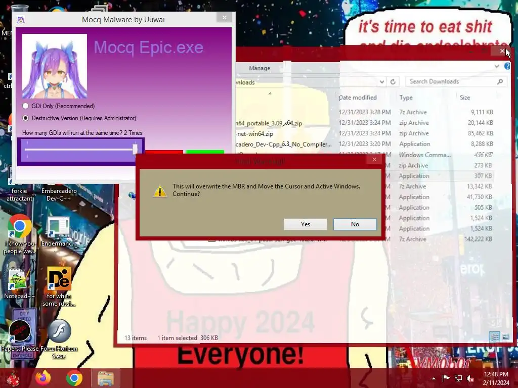This screenshot has width=518, height=388.
Task: Open Chrome from the taskbar
Action: (x=74, y=378)
